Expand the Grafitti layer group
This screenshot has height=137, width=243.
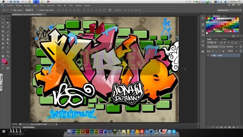(212, 55)
